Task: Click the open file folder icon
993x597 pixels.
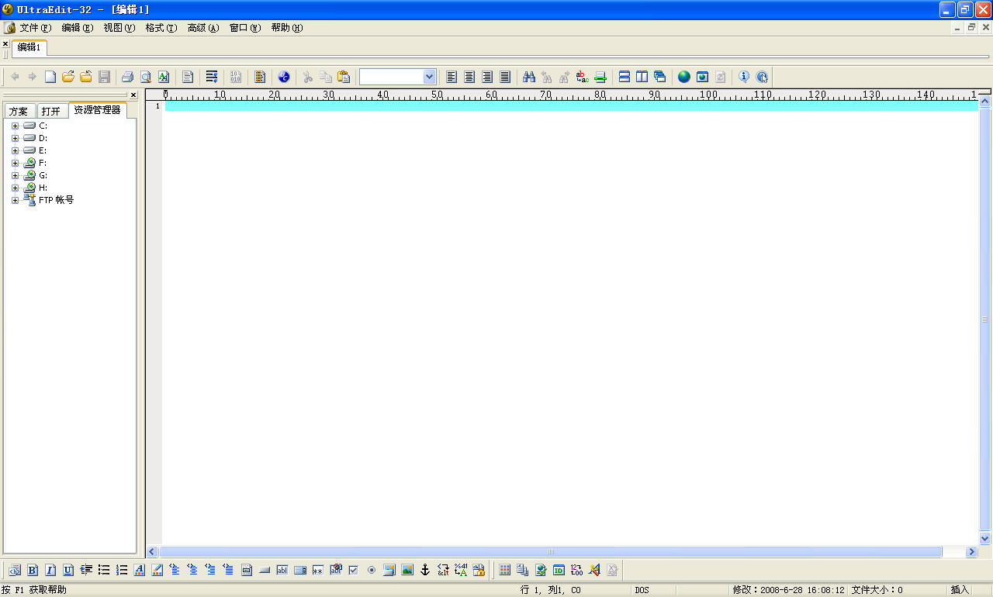Action: point(68,77)
